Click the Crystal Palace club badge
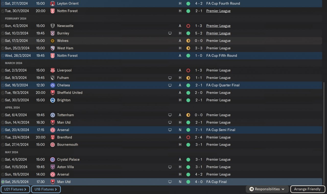Image resolution: width=327 pixels, height=194 pixels. tap(53, 160)
